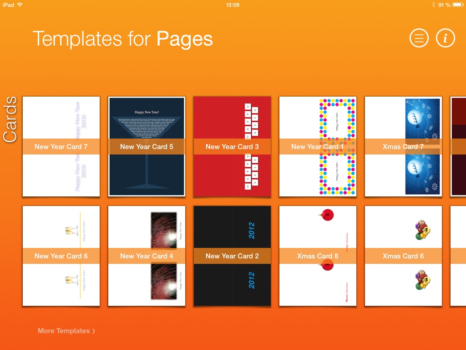This screenshot has width=466, height=350.
Task: Select the New Year Card 1 template
Action: [x=318, y=147]
